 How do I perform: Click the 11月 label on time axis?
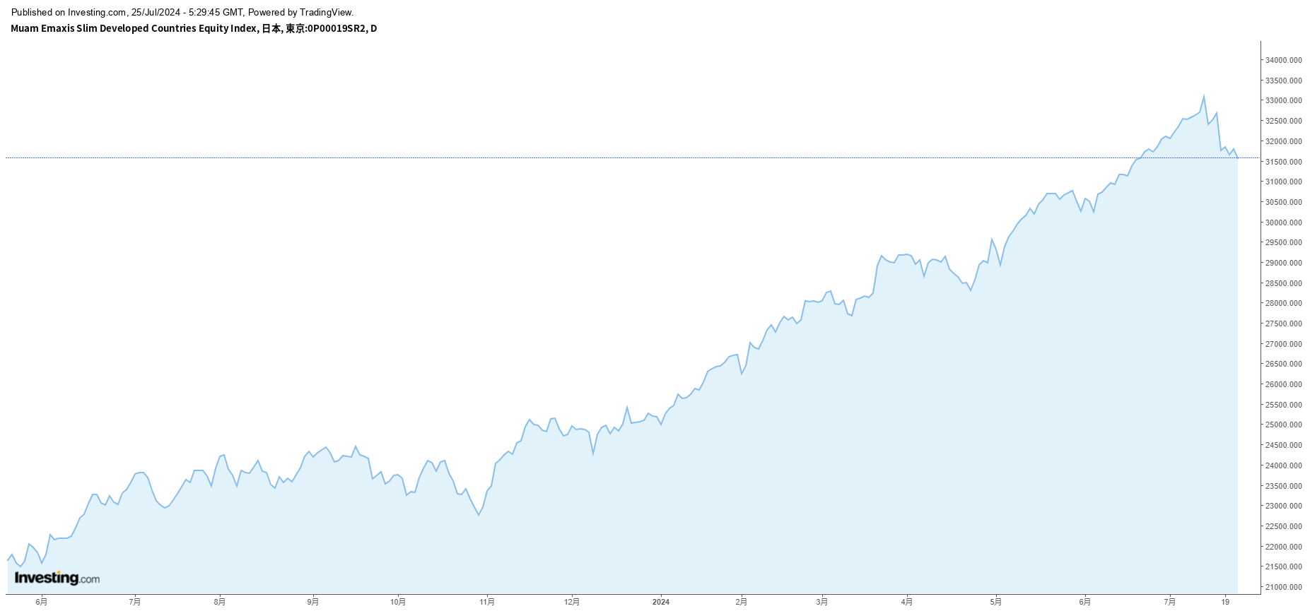coord(487,602)
